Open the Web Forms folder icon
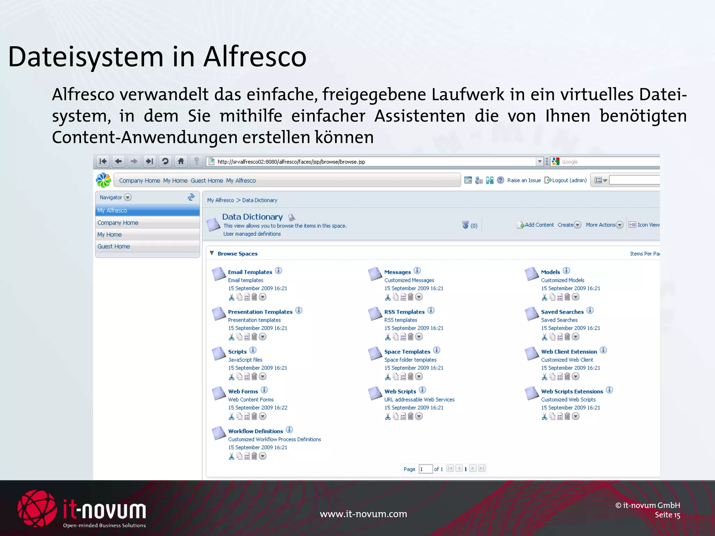This screenshot has width=715, height=536. 219,393
